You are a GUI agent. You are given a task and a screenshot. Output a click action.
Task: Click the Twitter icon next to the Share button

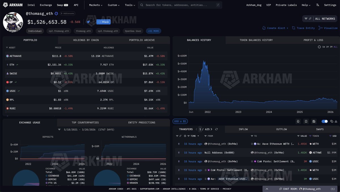point(88,22)
